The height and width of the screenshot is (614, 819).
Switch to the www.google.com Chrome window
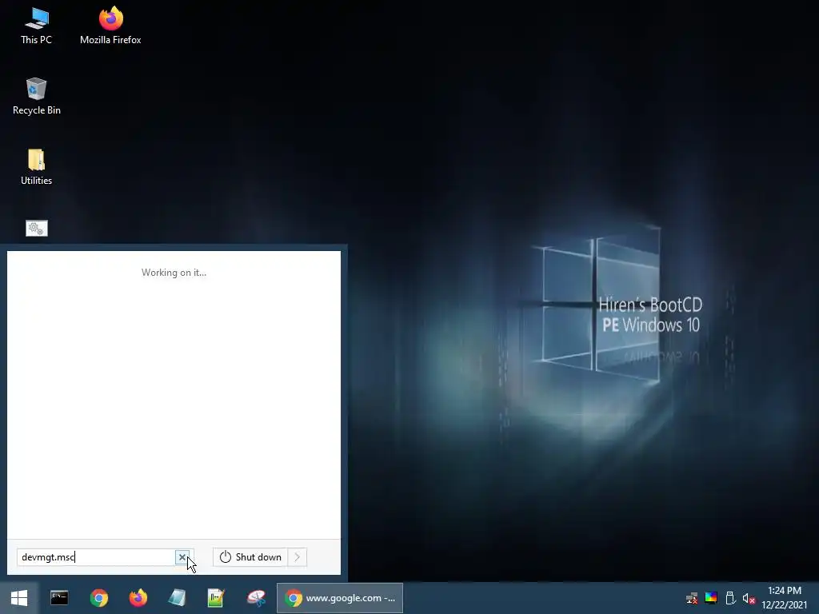339,598
